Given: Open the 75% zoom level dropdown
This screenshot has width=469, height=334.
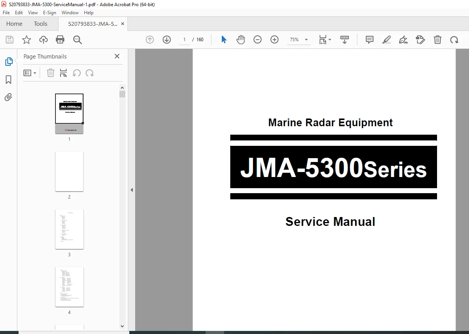Looking at the screenshot, I should tap(299, 40).
